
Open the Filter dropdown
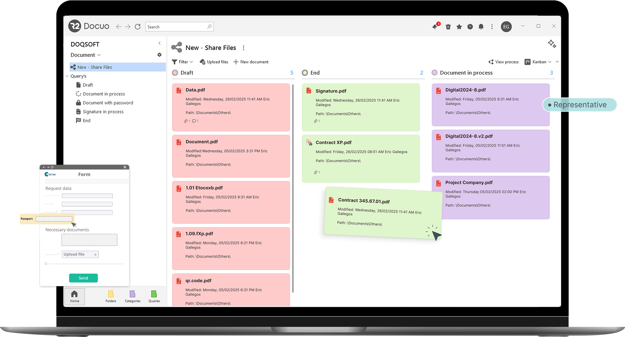(x=183, y=62)
